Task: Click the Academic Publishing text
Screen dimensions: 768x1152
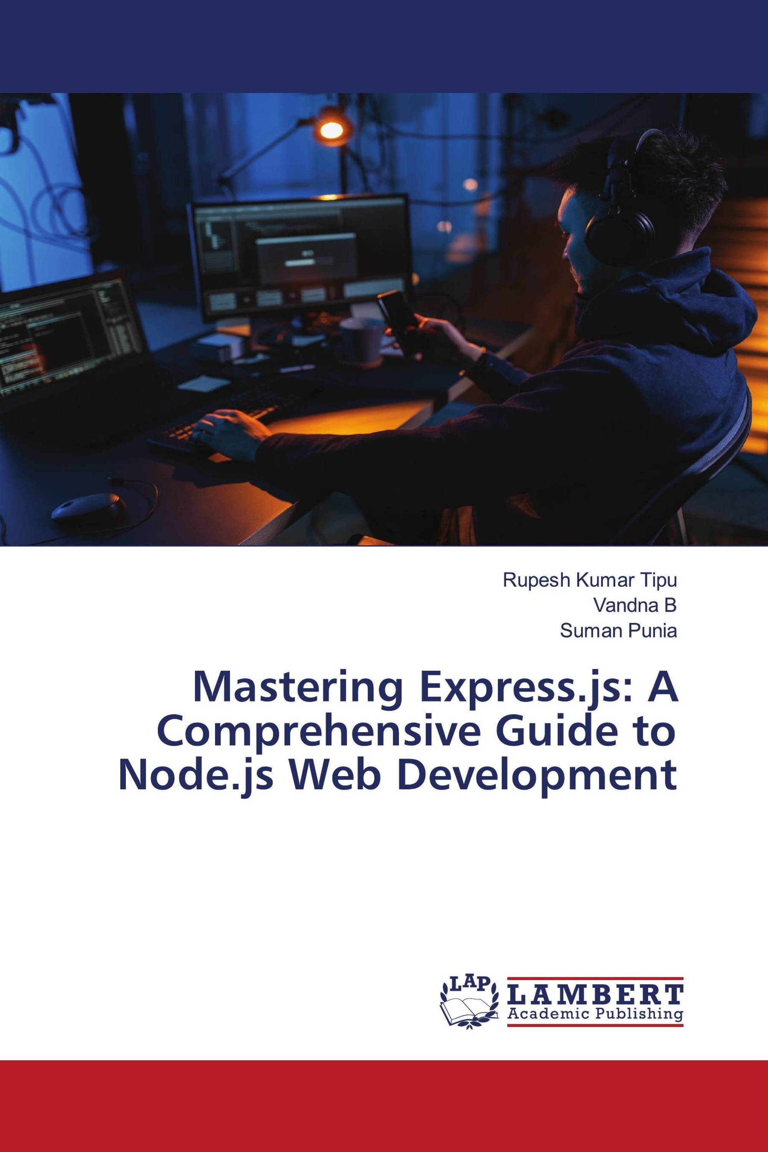Action: pos(595,1014)
